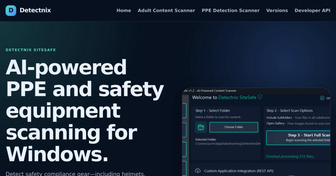
Task: Click the folder icon beside Choose Folder
Action: click(x=201, y=127)
